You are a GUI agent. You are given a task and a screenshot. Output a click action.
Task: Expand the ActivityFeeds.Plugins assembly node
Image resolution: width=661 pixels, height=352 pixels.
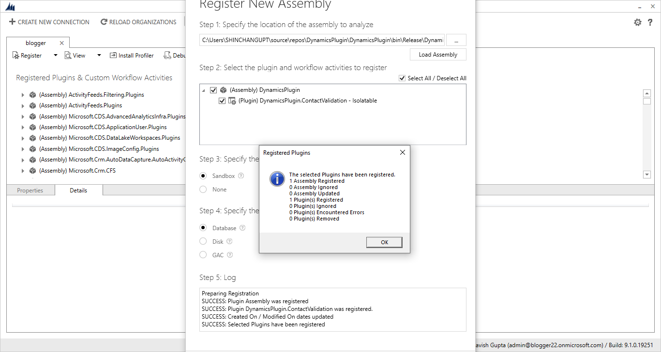pyautogui.click(x=22, y=105)
